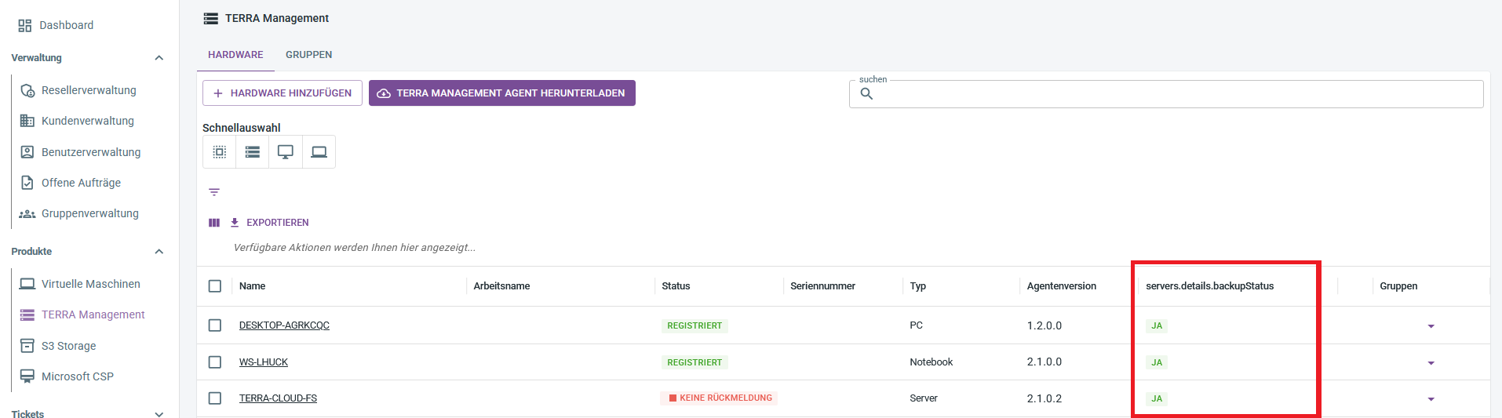Check the WS-LHUCK row checkbox
1502x418 pixels.
[215, 362]
